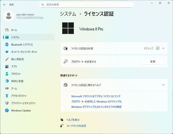Click the Bluetooth icon in sidebar
The height and width of the screenshot is (134, 173).
click(x=7, y=44)
